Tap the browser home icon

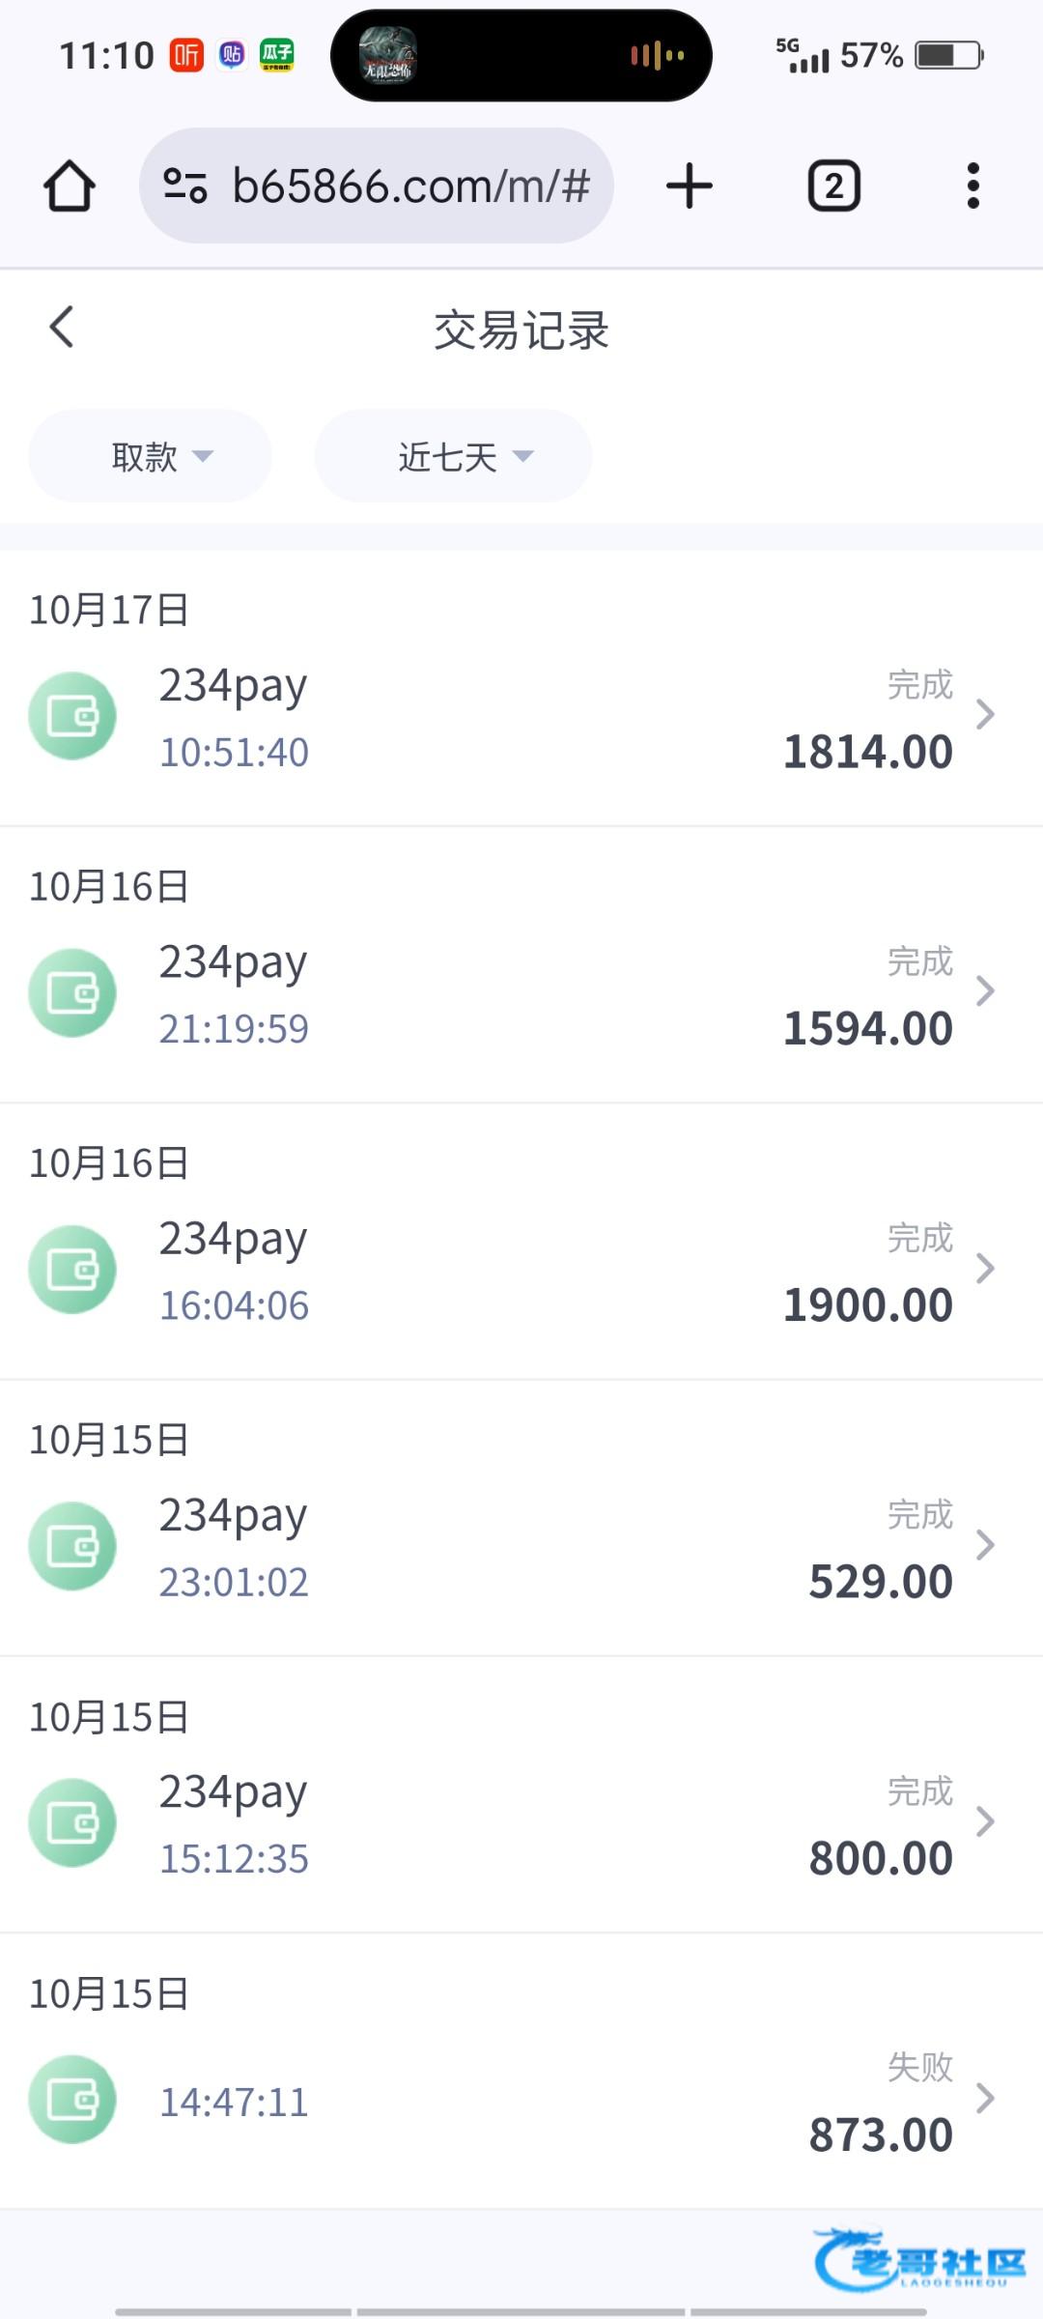click(x=70, y=186)
